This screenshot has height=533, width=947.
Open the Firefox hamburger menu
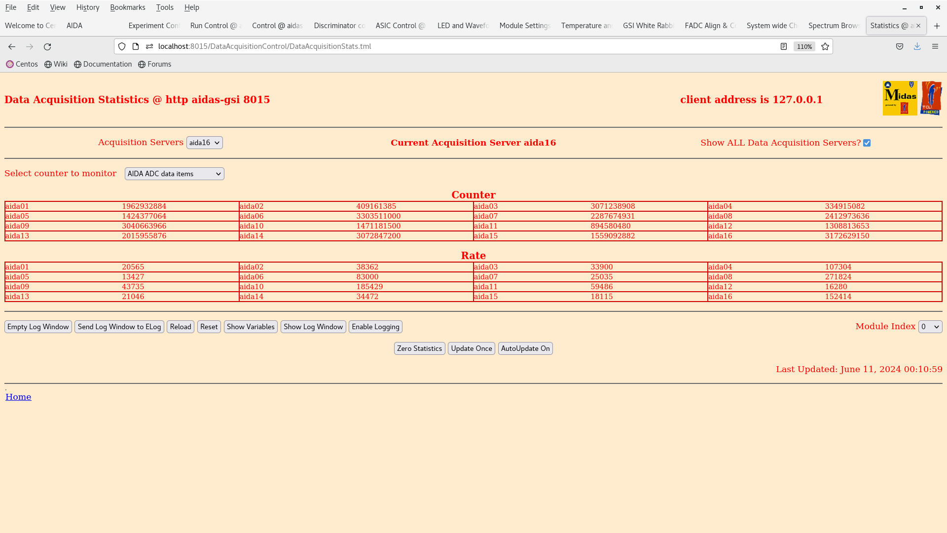935,46
